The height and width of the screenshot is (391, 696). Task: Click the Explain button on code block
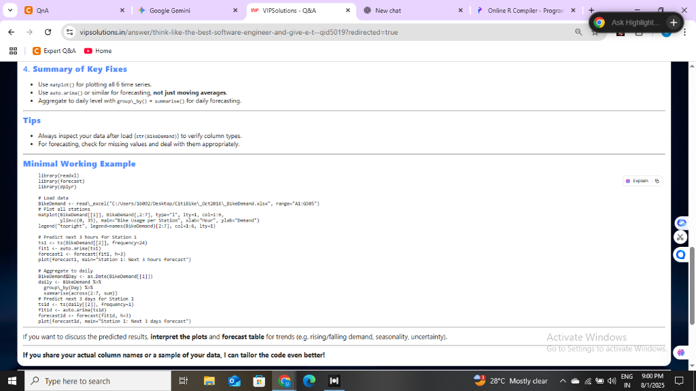click(x=637, y=181)
